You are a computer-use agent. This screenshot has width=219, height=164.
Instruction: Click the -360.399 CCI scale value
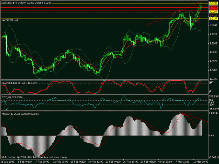tap(214, 109)
